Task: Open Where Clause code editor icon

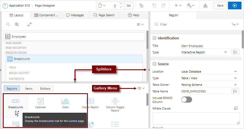Action: (236, 108)
